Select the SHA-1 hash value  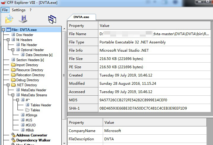[154, 108]
